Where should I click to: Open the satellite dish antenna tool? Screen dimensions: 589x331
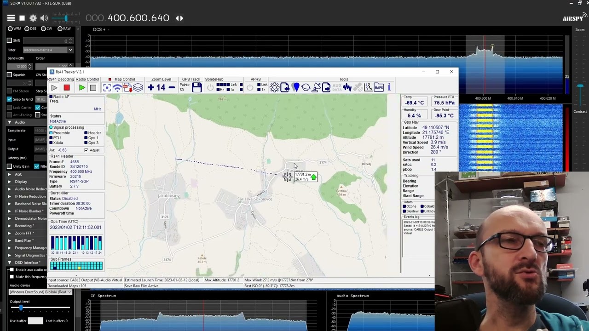[317, 87]
